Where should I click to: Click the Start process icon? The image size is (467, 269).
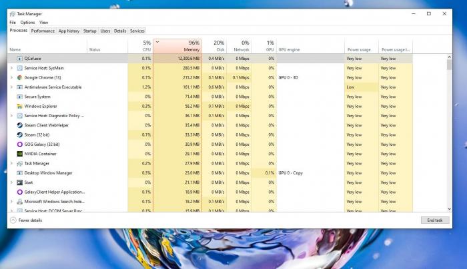(x=19, y=182)
